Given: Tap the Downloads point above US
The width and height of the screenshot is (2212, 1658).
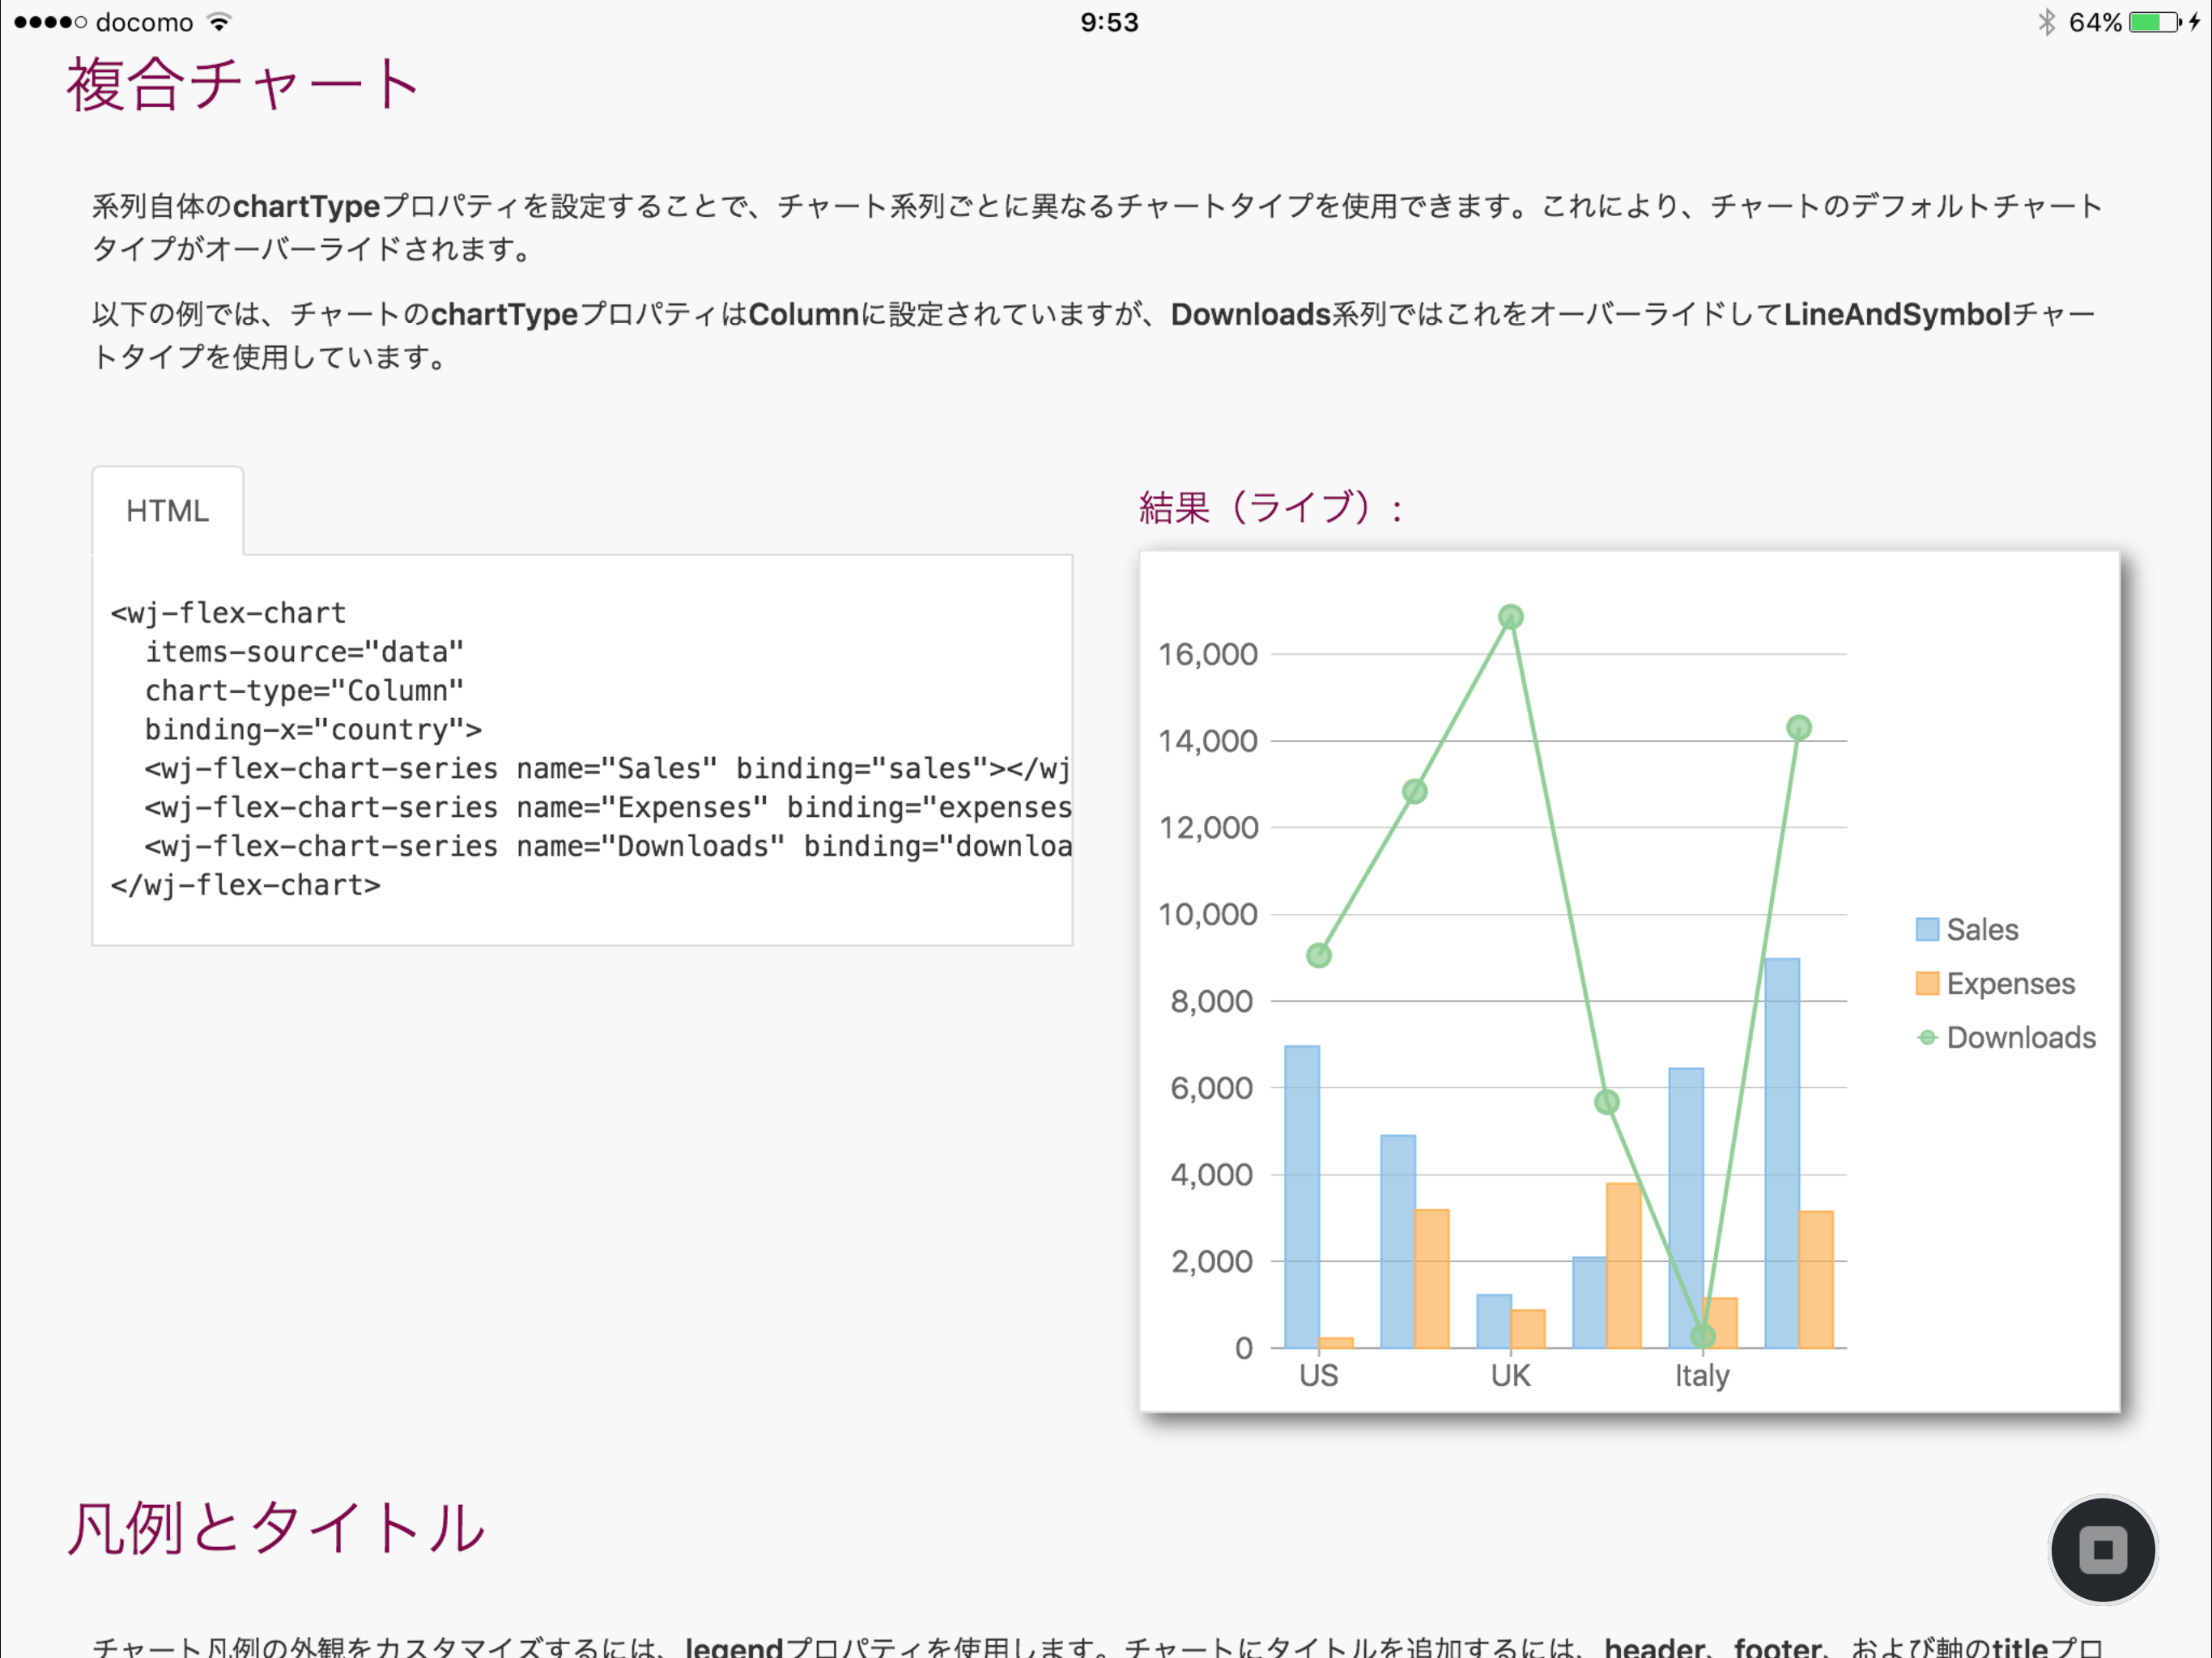Looking at the screenshot, I should coord(1318,955).
